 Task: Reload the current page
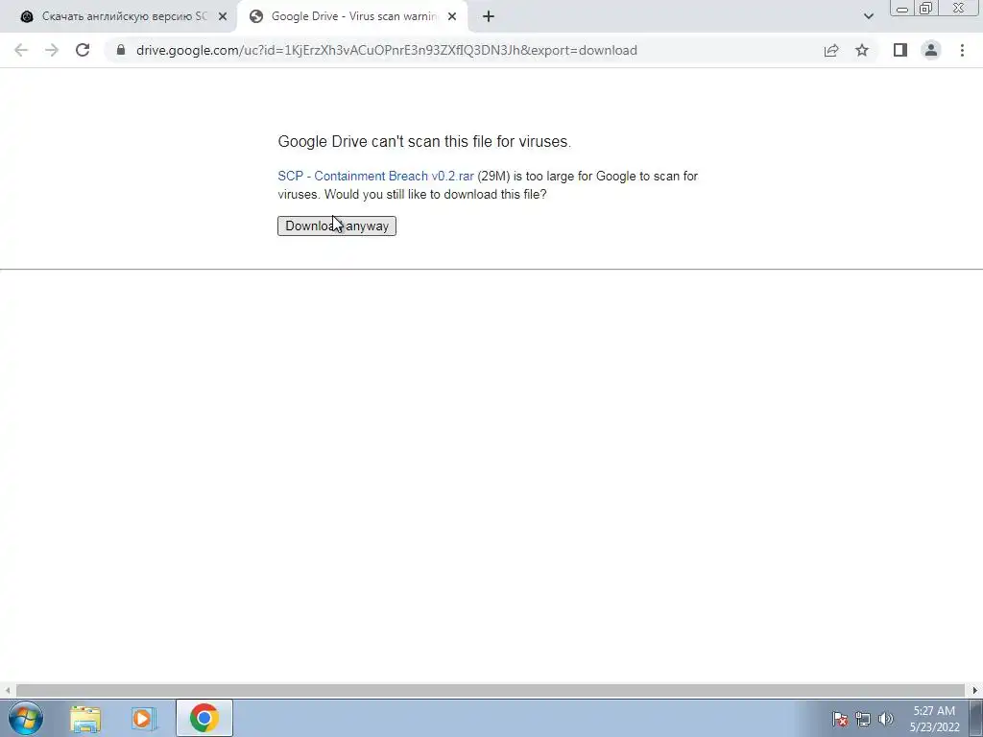(83, 50)
